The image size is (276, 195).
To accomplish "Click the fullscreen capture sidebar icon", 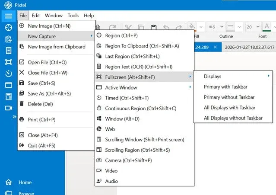I will [9, 62].
